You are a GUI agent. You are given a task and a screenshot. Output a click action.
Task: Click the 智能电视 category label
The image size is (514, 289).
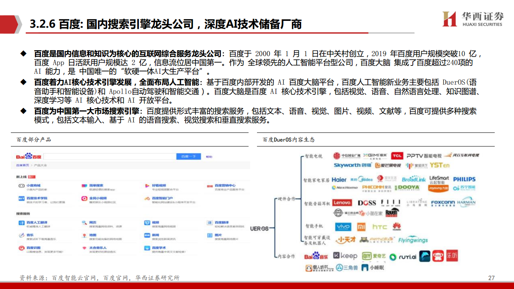[x=313, y=156]
